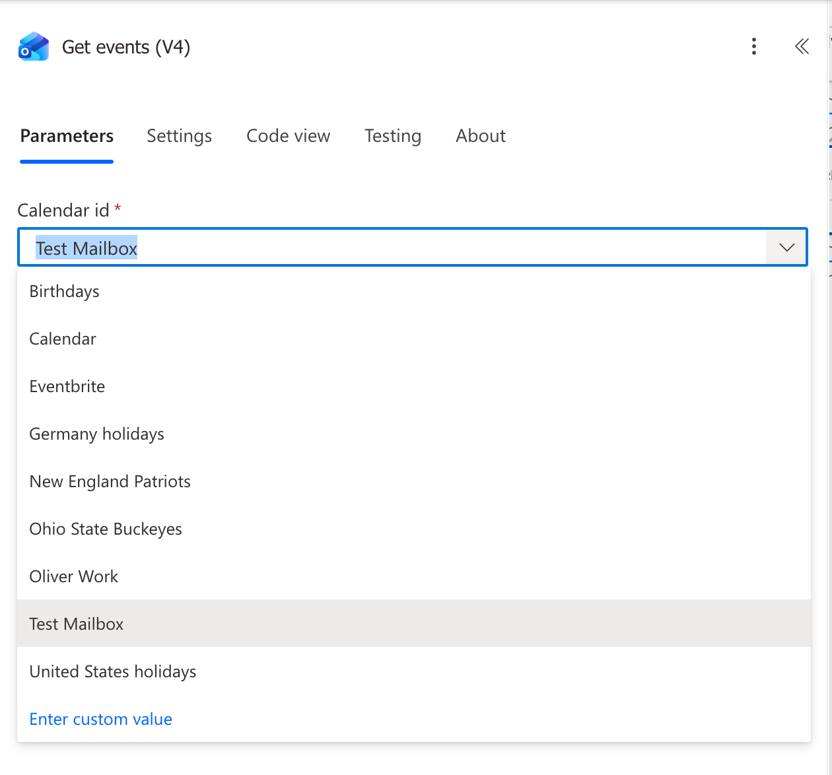Select the Eventbrite calendar

coord(67,387)
